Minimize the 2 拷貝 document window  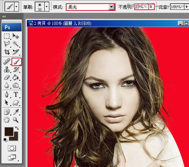180,23
